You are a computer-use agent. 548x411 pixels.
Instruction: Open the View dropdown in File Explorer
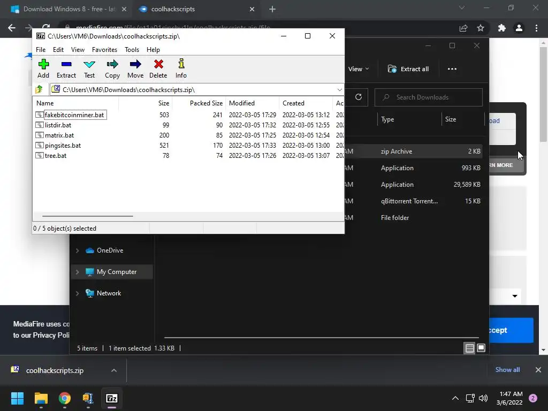click(x=358, y=69)
